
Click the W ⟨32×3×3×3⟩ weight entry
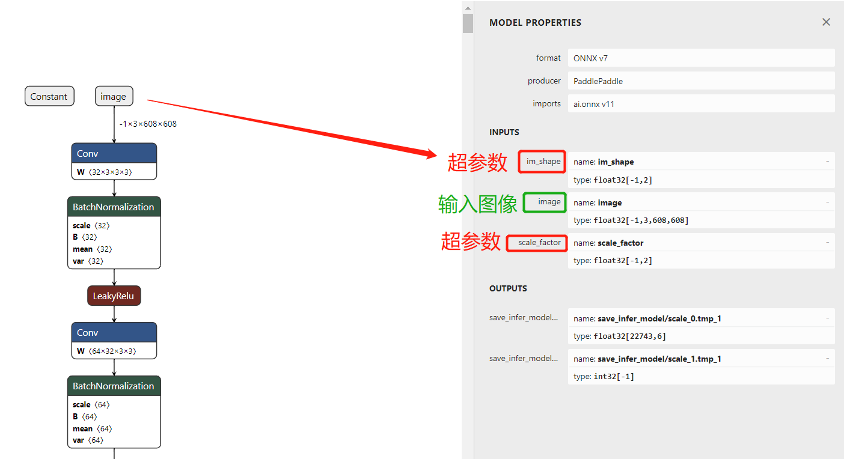[114, 171]
